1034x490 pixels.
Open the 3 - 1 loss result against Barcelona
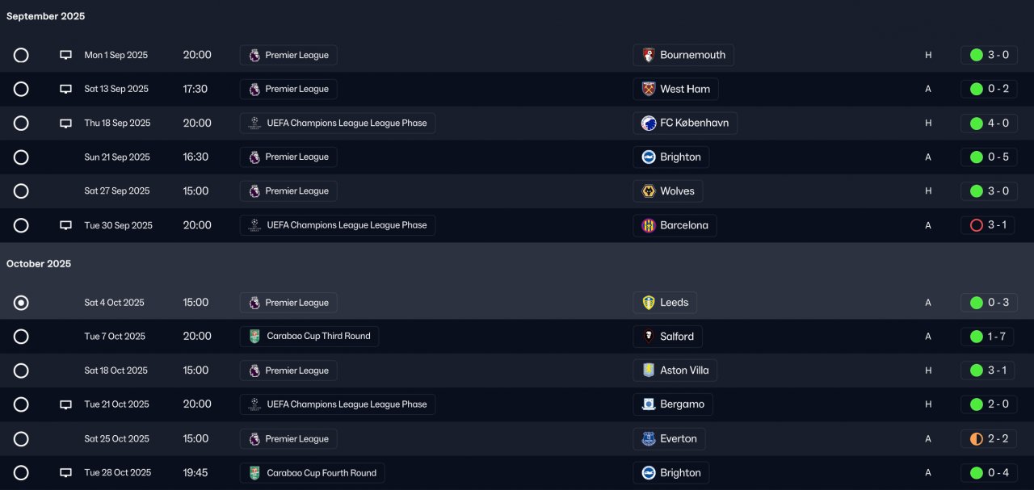(x=989, y=225)
